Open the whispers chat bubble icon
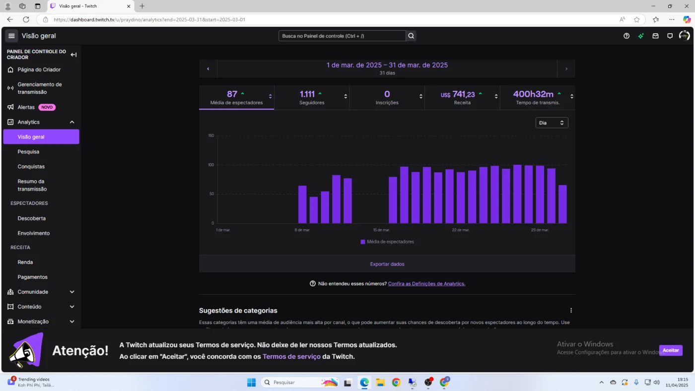Screen dimensions: 695x391 point(670,36)
